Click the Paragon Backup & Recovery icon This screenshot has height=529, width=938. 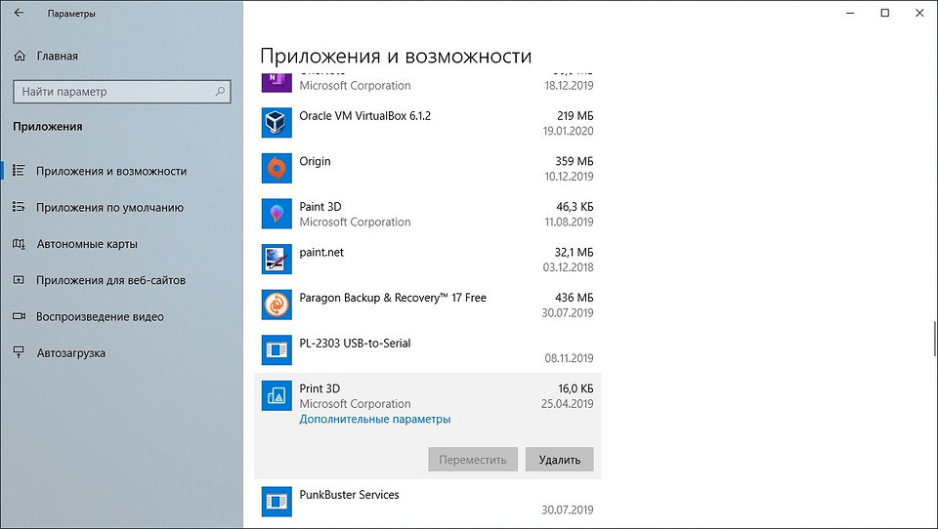(277, 305)
